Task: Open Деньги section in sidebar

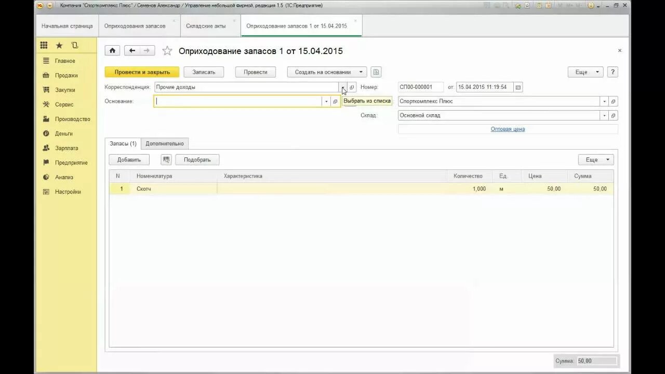Action: click(x=65, y=133)
